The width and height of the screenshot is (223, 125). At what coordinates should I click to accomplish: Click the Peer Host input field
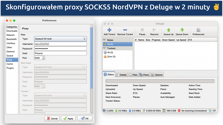tap(60, 53)
